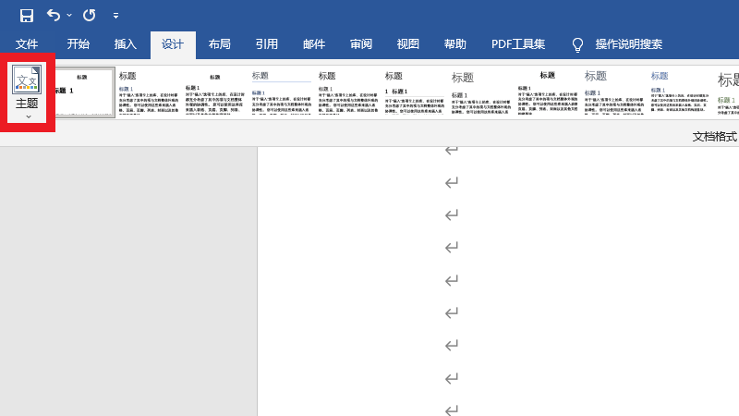The height and width of the screenshot is (416, 739).
Task: Expand the Undo history dropdown arrow
Action: (x=69, y=16)
